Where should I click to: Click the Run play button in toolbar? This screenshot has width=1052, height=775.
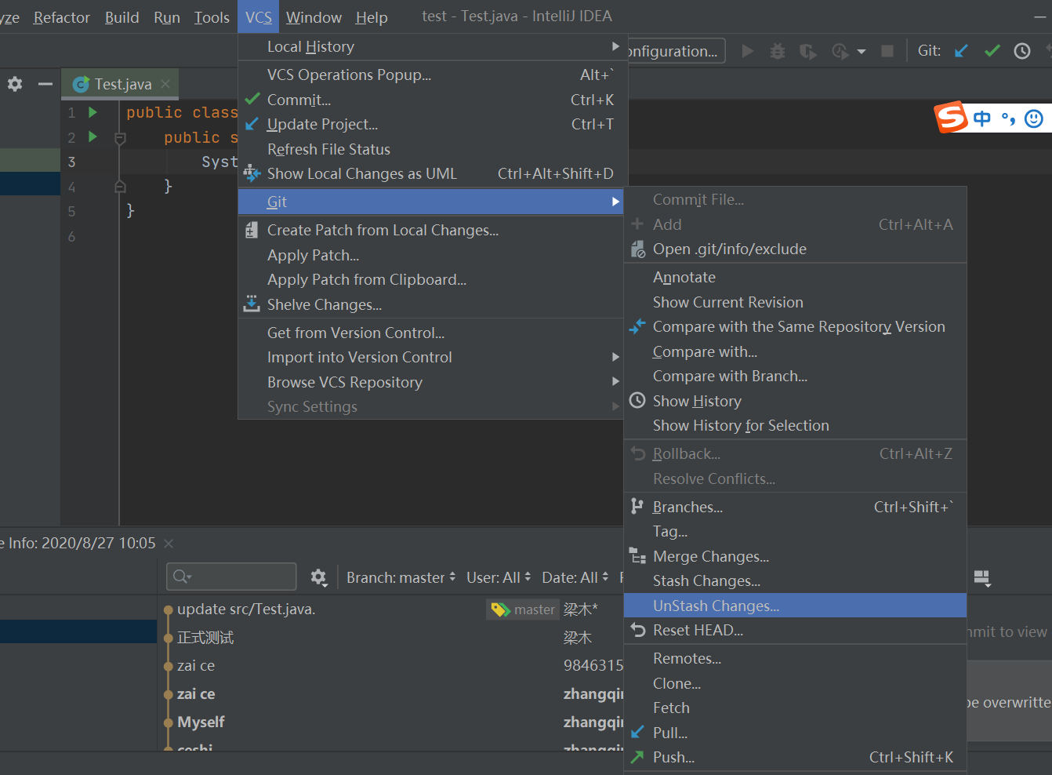click(x=748, y=51)
